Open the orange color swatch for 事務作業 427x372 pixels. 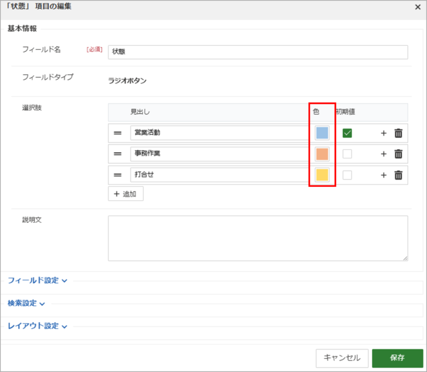click(x=322, y=154)
